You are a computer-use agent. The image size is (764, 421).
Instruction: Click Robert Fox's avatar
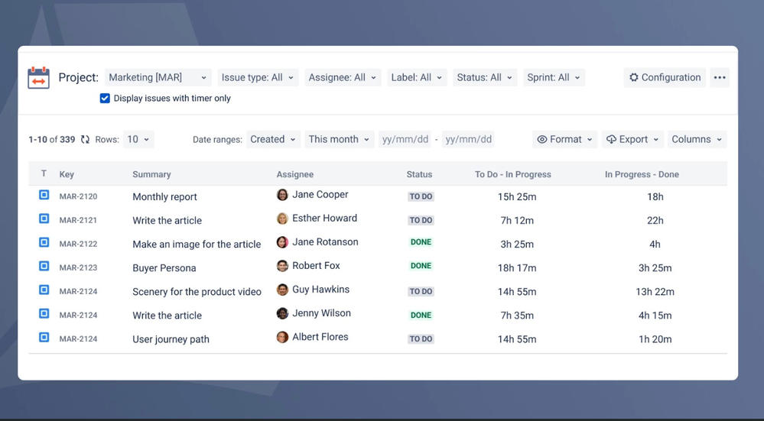click(283, 266)
